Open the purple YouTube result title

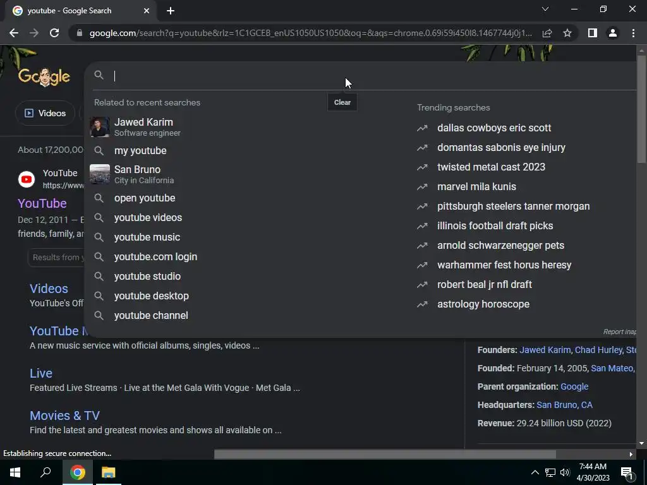[42, 203]
